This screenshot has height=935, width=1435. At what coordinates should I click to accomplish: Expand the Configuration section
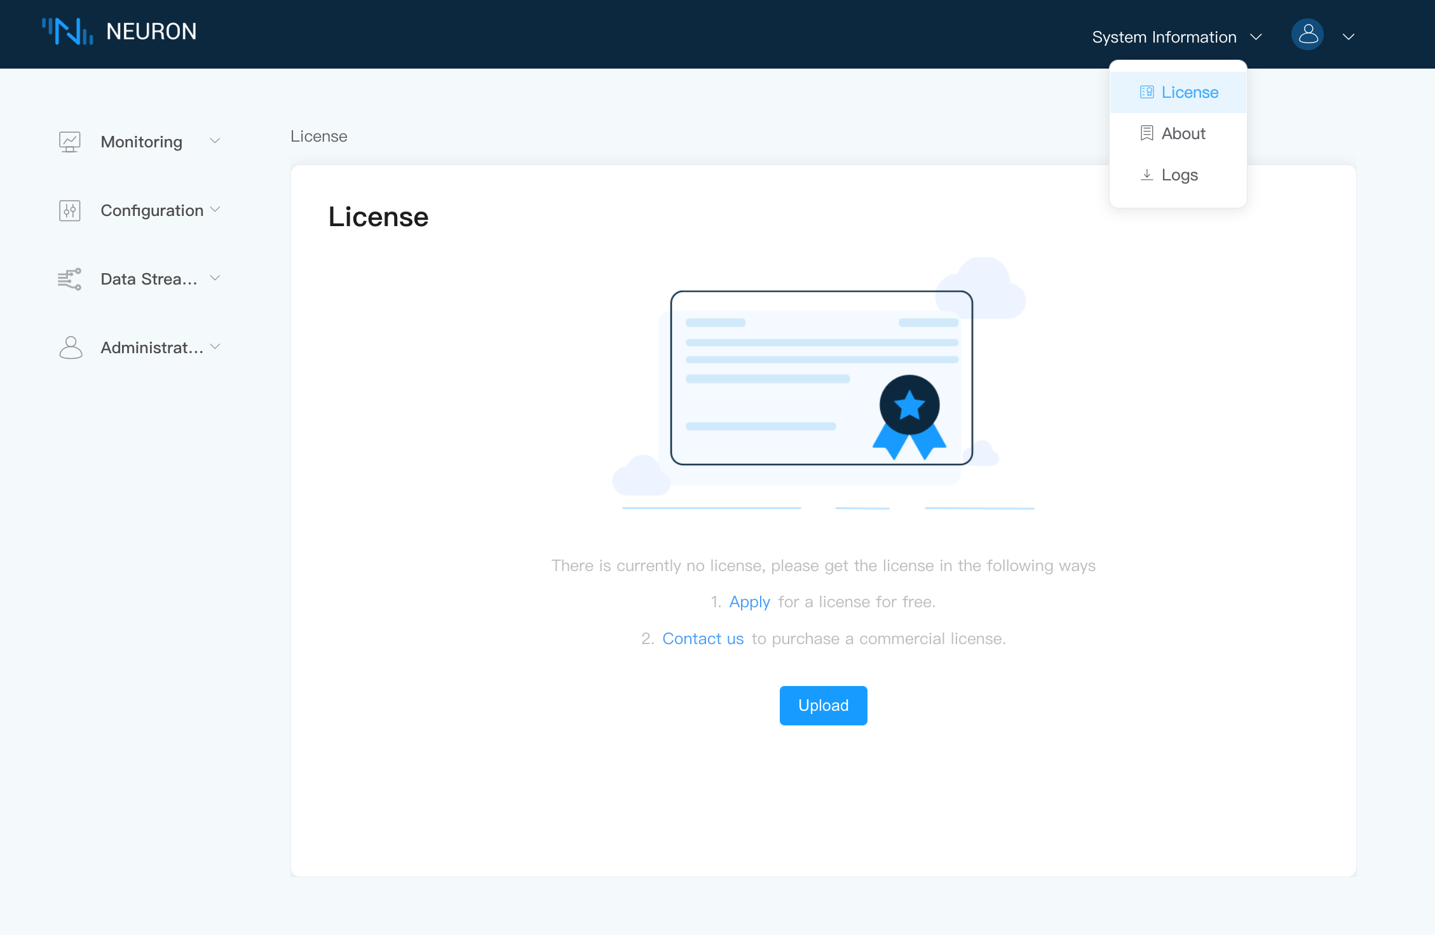tap(215, 210)
